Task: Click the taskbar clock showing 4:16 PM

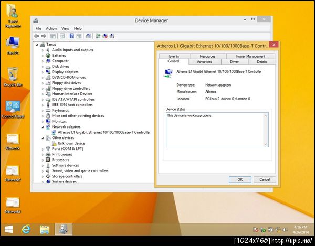Action: tap(301, 230)
